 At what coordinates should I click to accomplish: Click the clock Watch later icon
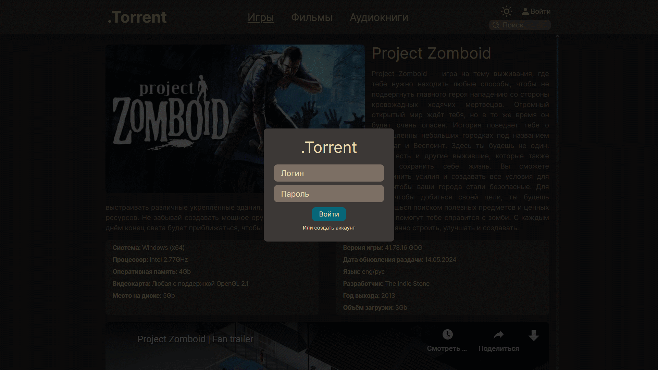[447, 334]
